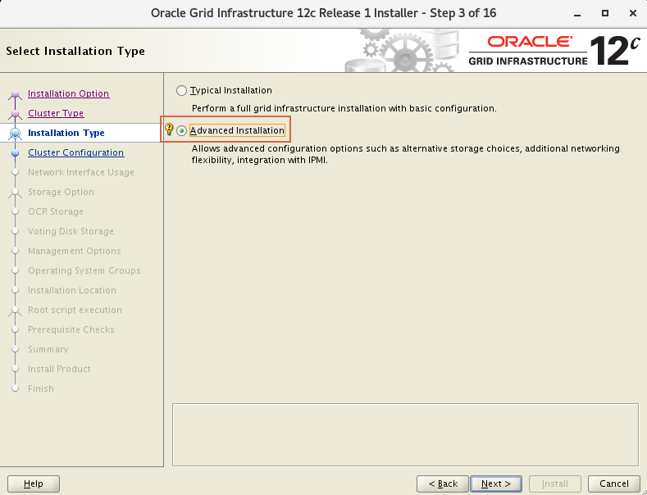Open Help for the installer
647x495 pixels.
[x=34, y=484]
